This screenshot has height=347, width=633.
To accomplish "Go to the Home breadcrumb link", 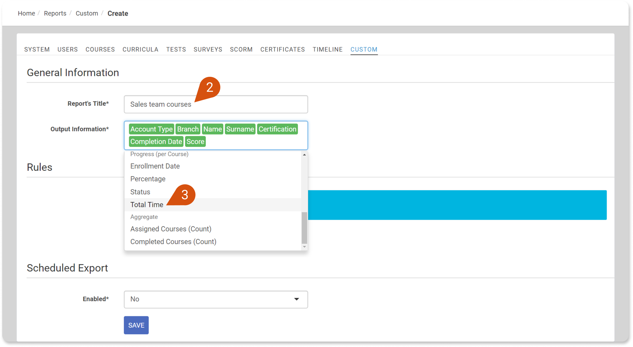I will [26, 13].
